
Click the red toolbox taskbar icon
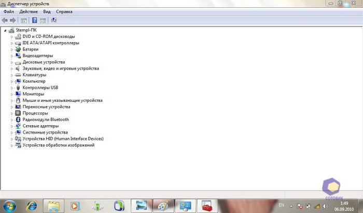point(207,205)
